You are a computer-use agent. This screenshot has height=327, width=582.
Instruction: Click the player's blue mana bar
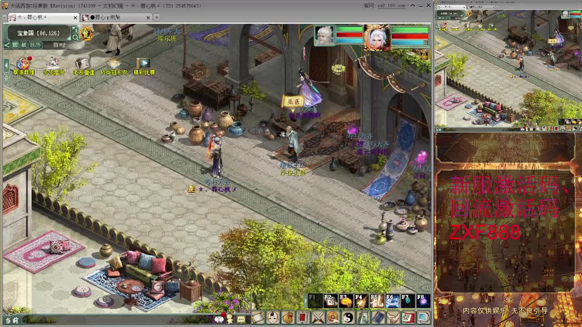click(410, 43)
